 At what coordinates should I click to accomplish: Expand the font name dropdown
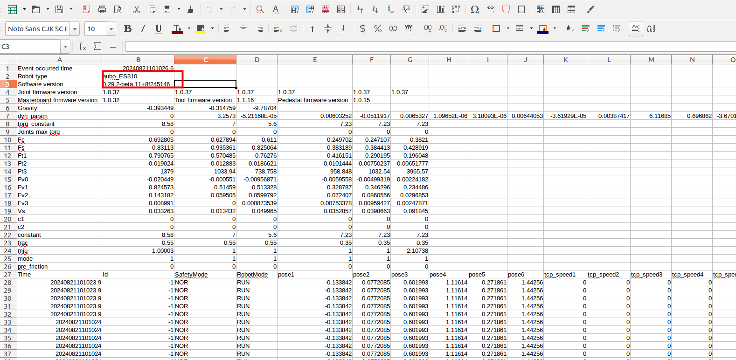[75, 29]
